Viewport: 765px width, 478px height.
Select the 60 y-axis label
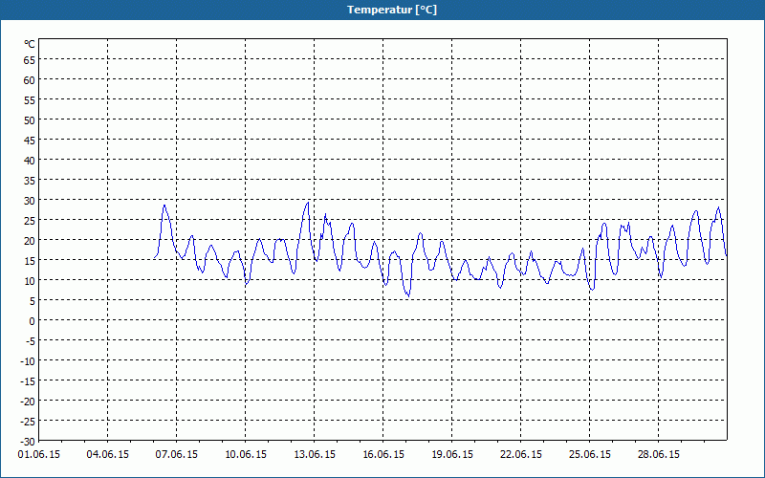(x=29, y=79)
